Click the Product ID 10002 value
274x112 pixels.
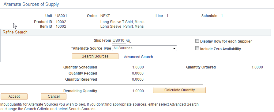click(61, 22)
